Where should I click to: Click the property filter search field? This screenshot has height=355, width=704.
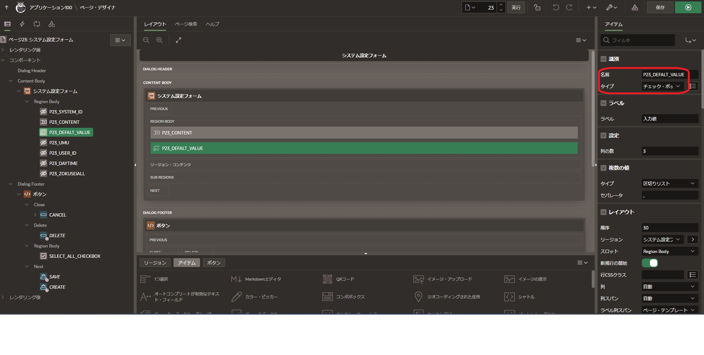point(638,40)
